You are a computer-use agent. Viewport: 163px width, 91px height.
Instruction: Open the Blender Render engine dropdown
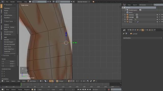tap(84, 2)
